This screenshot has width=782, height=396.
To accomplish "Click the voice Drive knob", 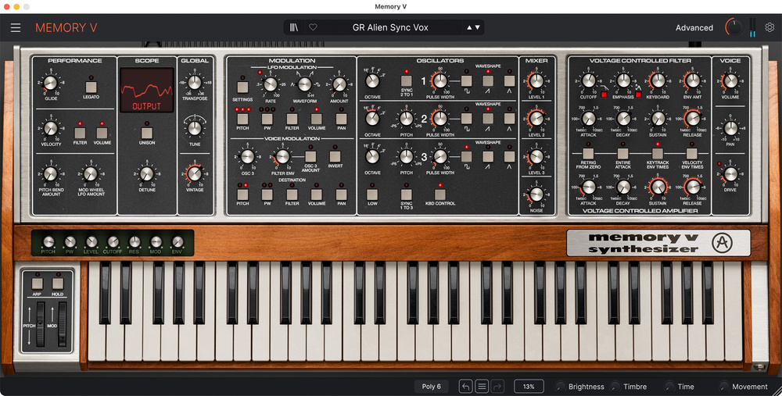I will pyautogui.click(x=730, y=174).
